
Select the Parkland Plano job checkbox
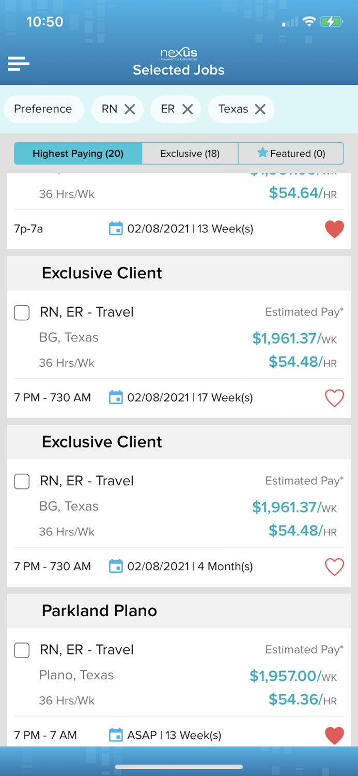click(22, 650)
